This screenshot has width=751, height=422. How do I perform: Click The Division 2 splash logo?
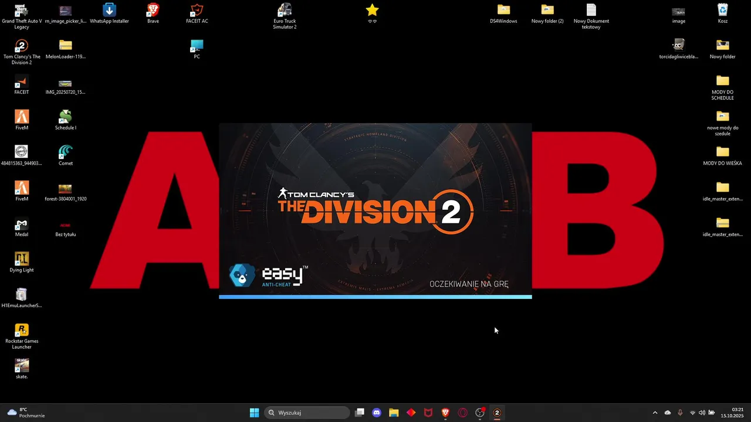tap(375, 211)
